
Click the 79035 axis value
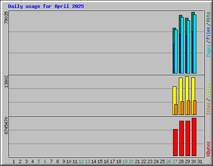click(6, 17)
